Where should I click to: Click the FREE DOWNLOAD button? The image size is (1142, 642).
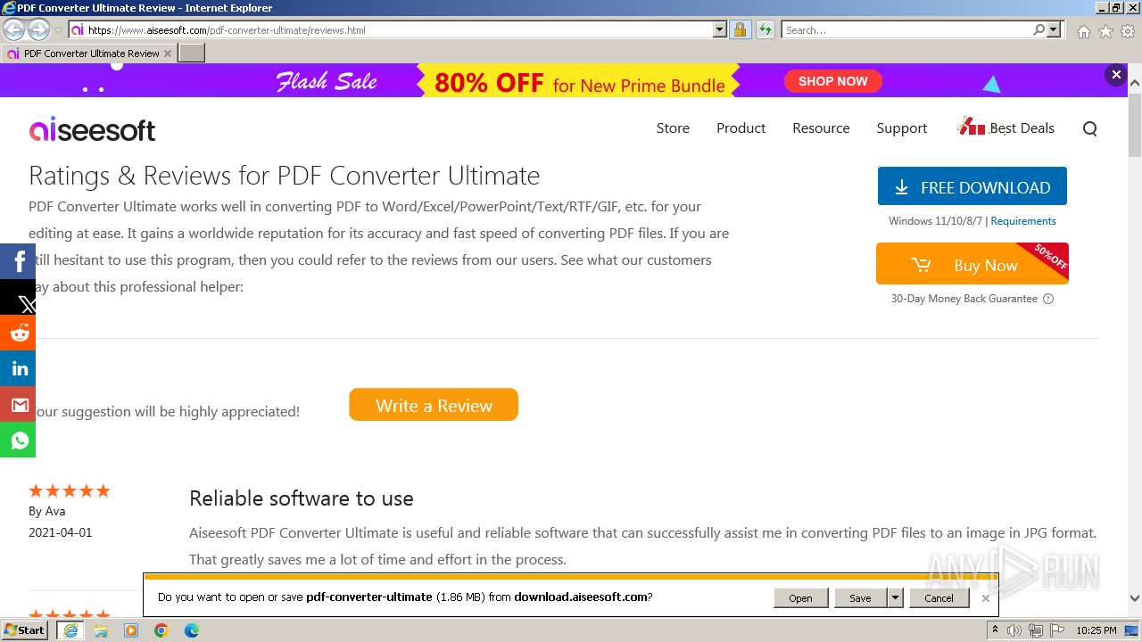(972, 186)
